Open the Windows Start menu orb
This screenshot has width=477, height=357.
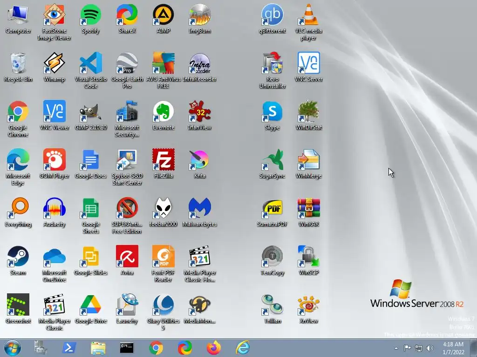(x=13, y=348)
